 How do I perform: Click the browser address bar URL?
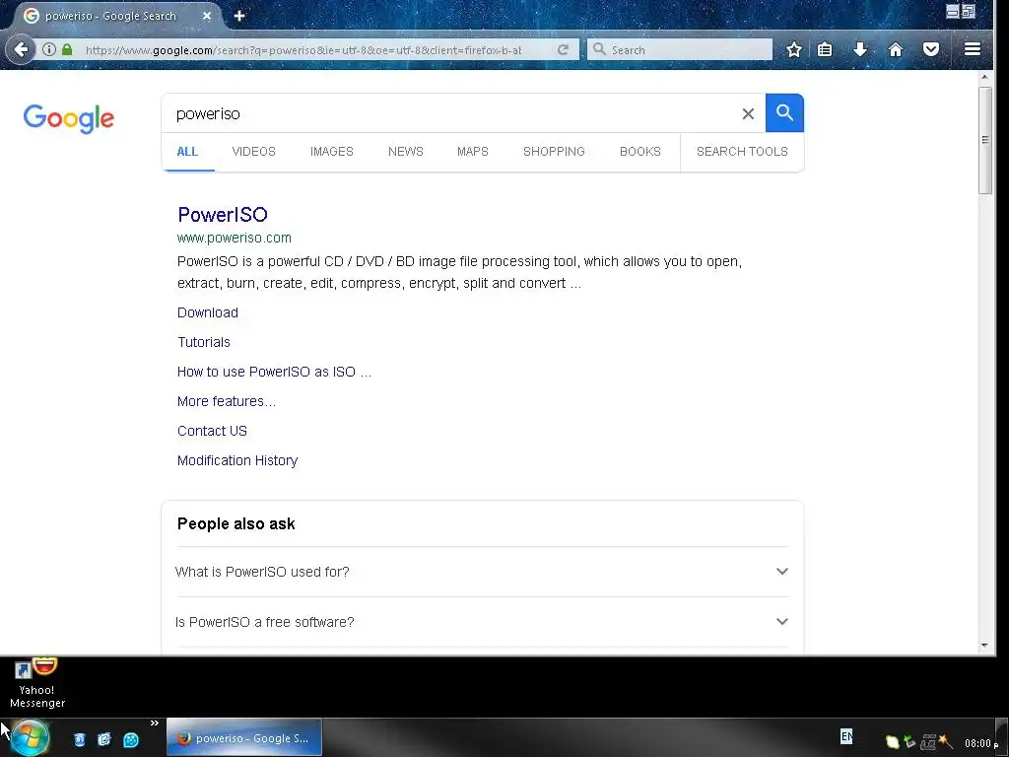(x=303, y=49)
